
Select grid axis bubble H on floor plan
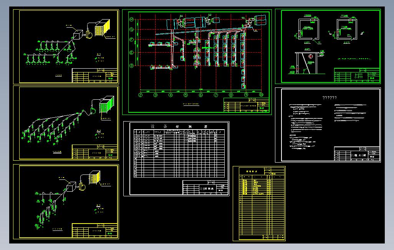131,19
